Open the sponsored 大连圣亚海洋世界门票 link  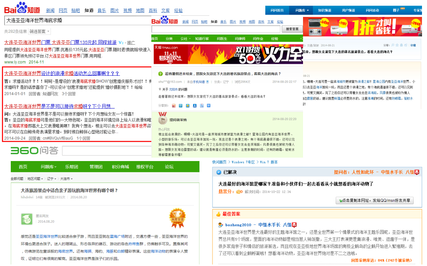(x=60, y=42)
